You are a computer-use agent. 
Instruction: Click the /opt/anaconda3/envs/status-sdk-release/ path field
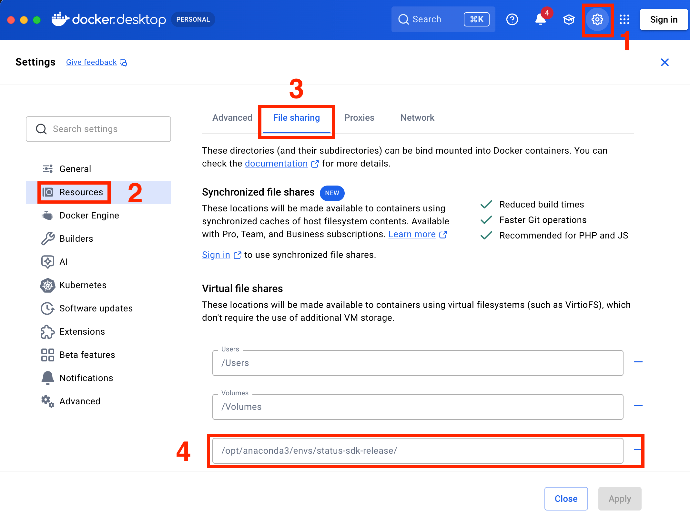click(418, 451)
